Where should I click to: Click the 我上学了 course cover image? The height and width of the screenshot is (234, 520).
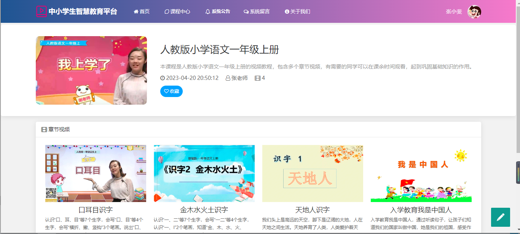point(91,70)
